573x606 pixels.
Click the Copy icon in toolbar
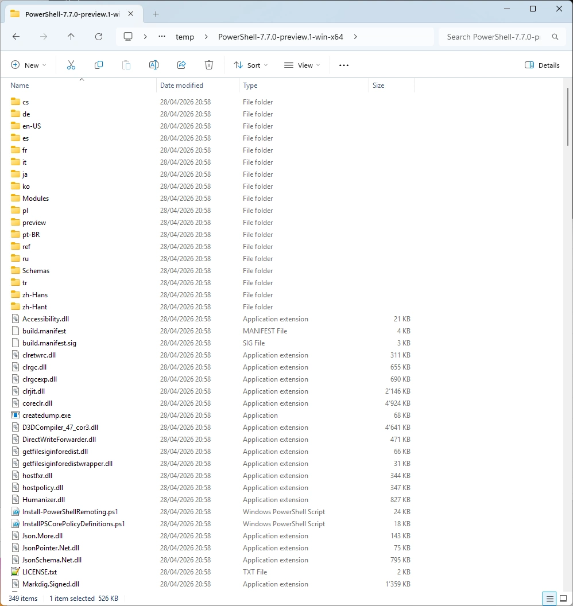click(x=99, y=65)
